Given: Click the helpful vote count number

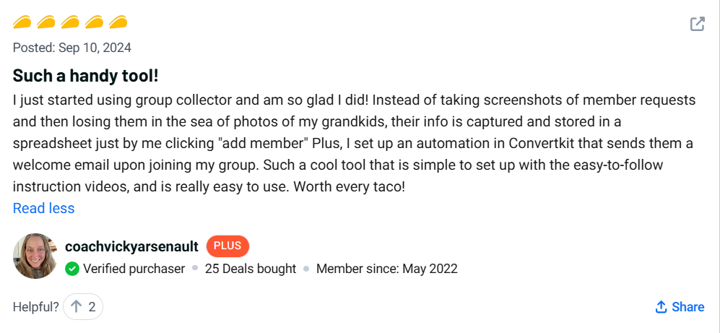Looking at the screenshot, I should coord(92,307).
